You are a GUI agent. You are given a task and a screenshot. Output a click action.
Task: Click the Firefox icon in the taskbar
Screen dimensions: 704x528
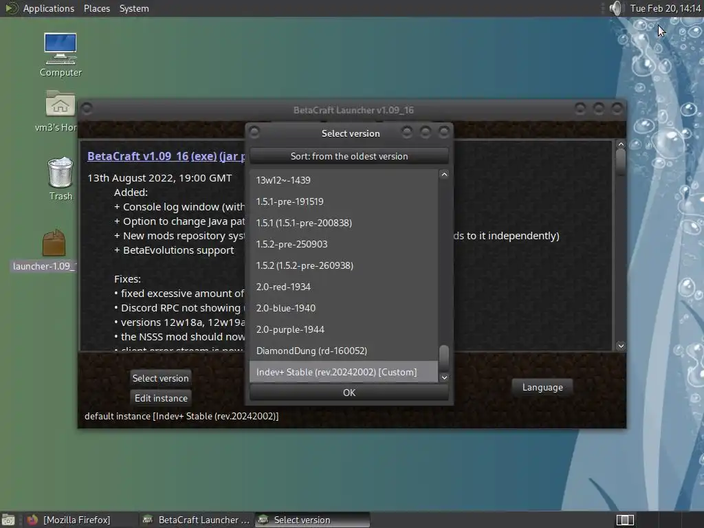(32, 520)
